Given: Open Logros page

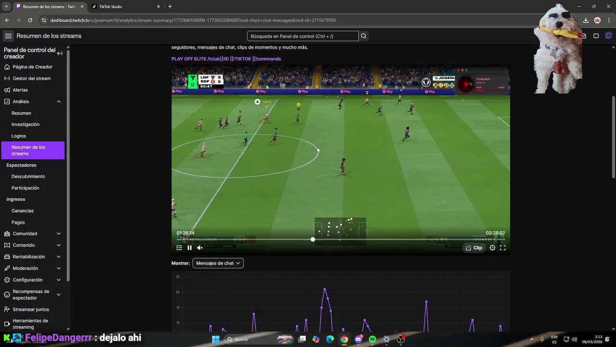Looking at the screenshot, I should 19,136.
